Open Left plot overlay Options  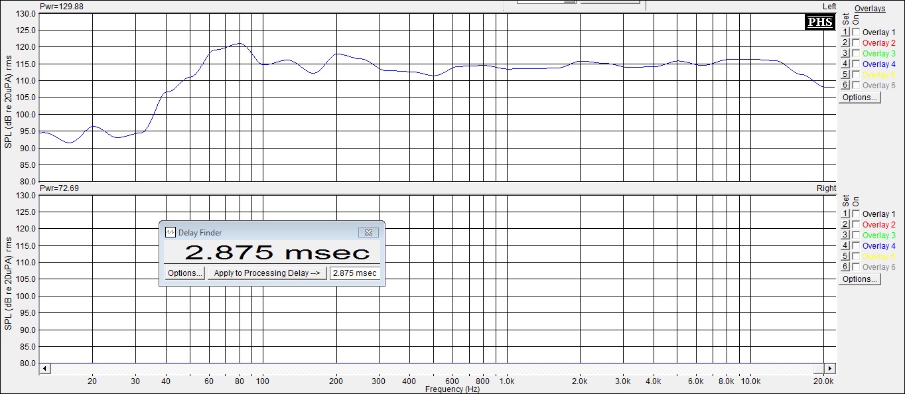(x=860, y=98)
